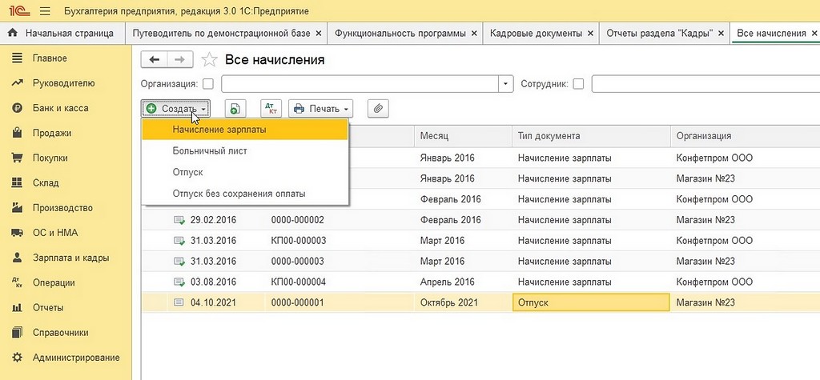Image resolution: width=820 pixels, height=380 pixels.
Task: Sort by the Организация column header
Action: [x=745, y=136]
